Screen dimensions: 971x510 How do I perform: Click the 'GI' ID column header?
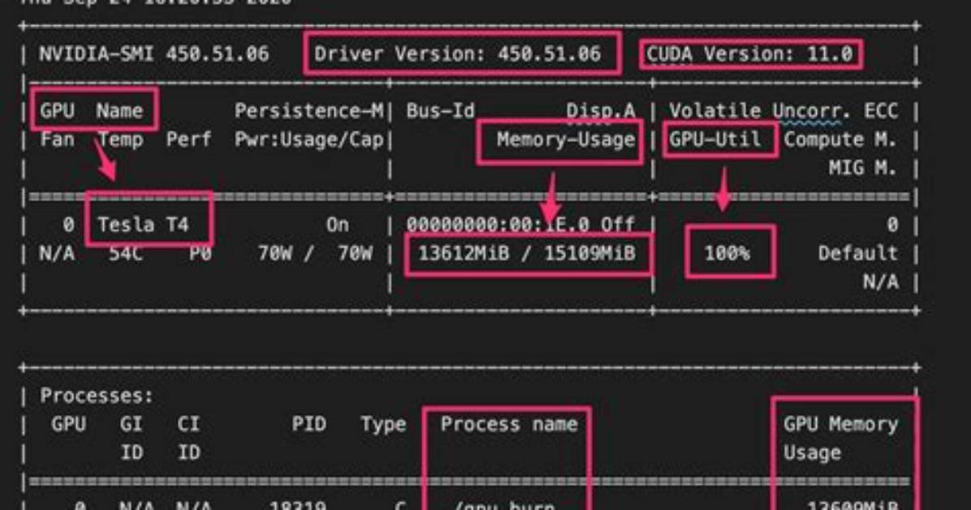(x=132, y=425)
